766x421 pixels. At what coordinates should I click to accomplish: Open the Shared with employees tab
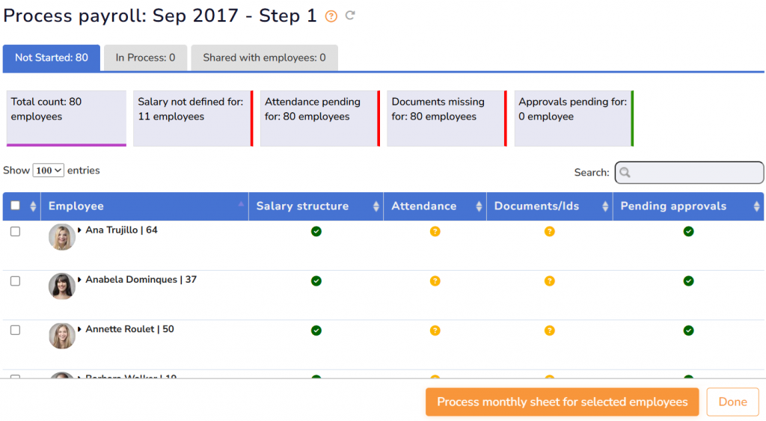click(264, 58)
